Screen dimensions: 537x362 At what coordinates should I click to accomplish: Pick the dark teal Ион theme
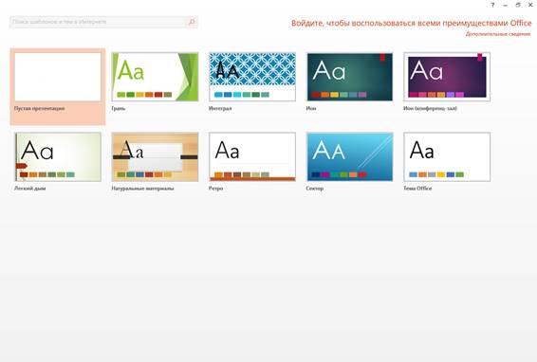point(350,77)
